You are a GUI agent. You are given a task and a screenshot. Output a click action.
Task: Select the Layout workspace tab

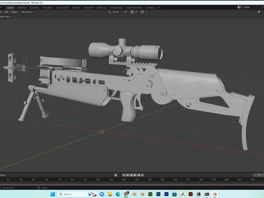click(x=10, y=8)
